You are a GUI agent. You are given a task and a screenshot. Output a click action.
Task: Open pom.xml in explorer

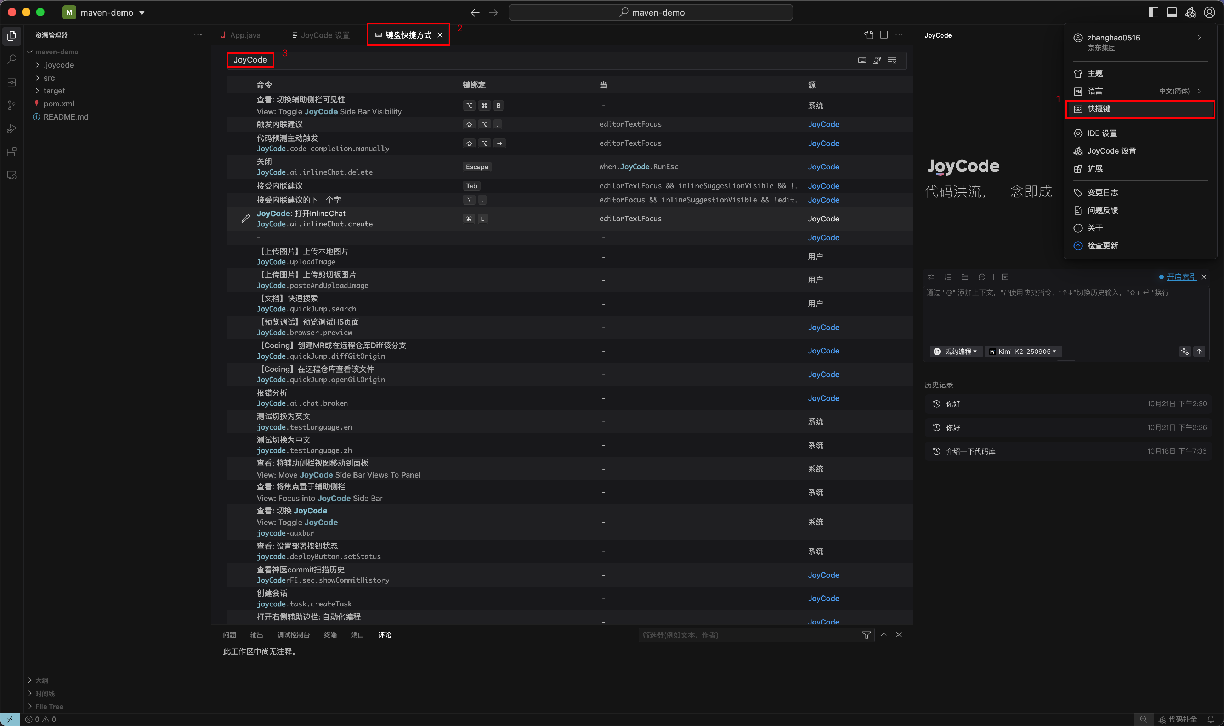click(x=59, y=104)
